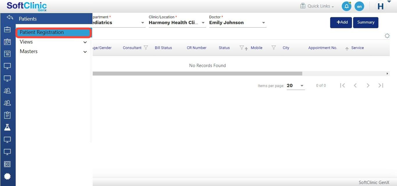Screen dimensions: 397x186
Task: Open the safe vault icon in the sidebar
Action: 7,164
